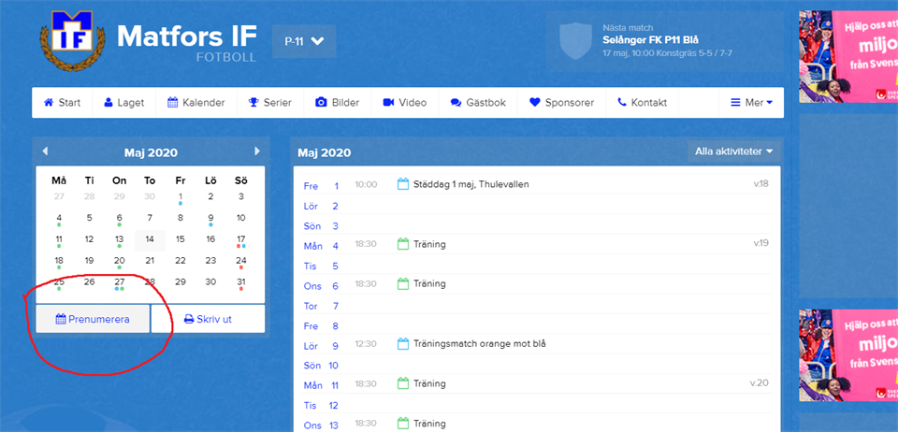Open the Alla aktiviteter filter dropdown
The width and height of the screenshot is (898, 432).
tap(734, 151)
